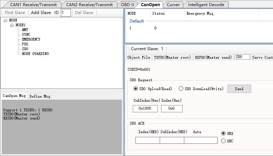Screen dimensions: 273x156
Task: Select NMT under NODE1
Action: tap(25, 30)
